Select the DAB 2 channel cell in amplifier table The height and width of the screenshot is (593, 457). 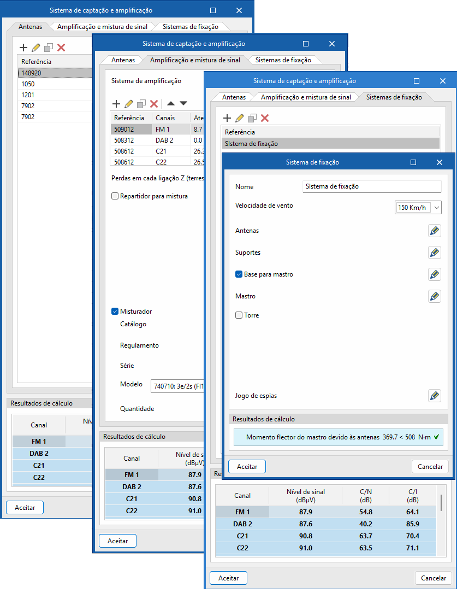point(171,140)
